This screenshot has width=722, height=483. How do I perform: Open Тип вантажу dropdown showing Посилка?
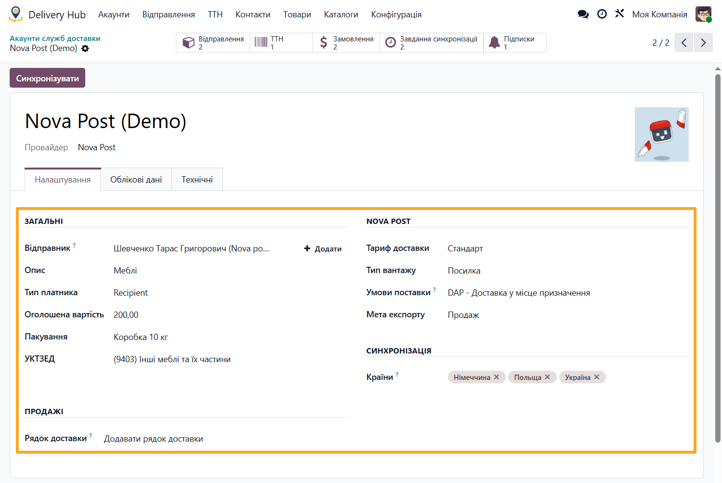(568, 271)
